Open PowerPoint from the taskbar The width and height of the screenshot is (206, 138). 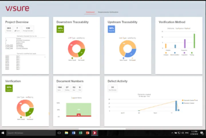87,133
